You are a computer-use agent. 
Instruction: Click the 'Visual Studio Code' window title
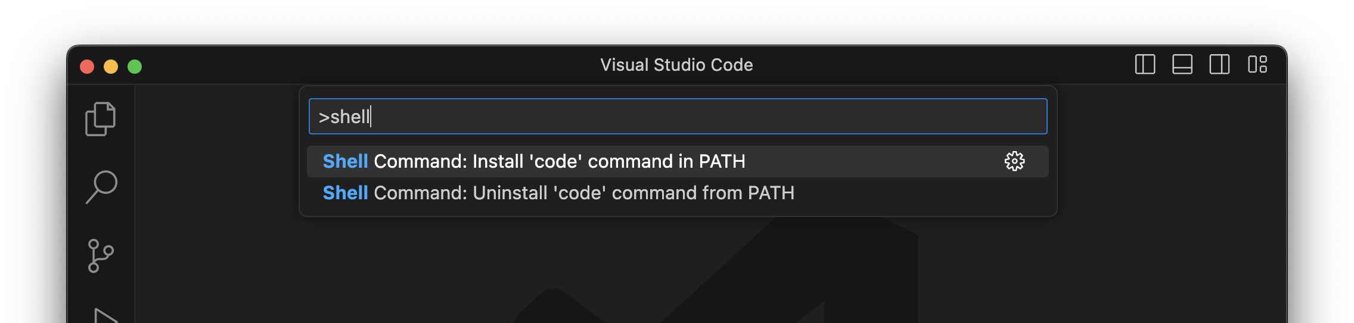click(676, 64)
